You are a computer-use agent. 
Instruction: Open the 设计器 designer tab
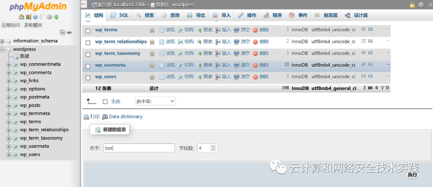tap(356, 15)
